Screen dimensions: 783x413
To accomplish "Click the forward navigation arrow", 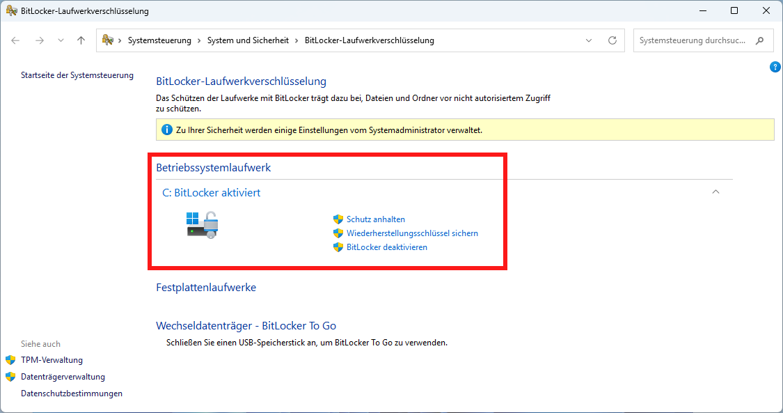I will click(x=40, y=40).
